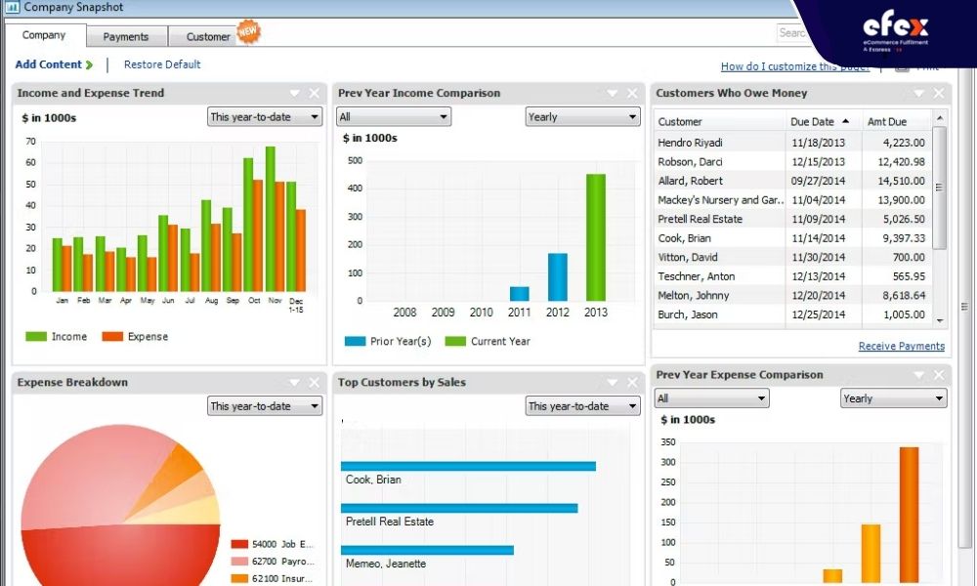Open the Yearly dropdown in Prev Year Expense Comparison
Viewport: 977px width, 586px height.
tap(894, 398)
